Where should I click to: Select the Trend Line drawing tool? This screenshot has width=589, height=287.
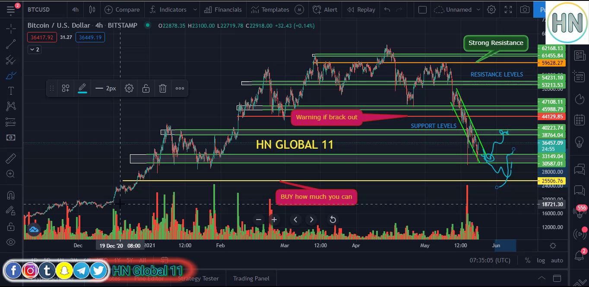click(x=11, y=44)
